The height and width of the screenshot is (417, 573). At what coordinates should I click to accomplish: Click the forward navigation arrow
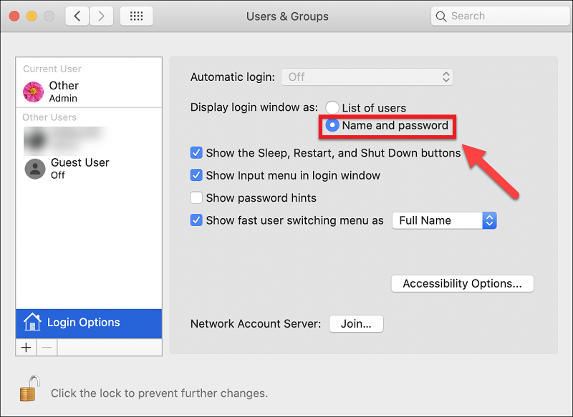[x=101, y=16]
